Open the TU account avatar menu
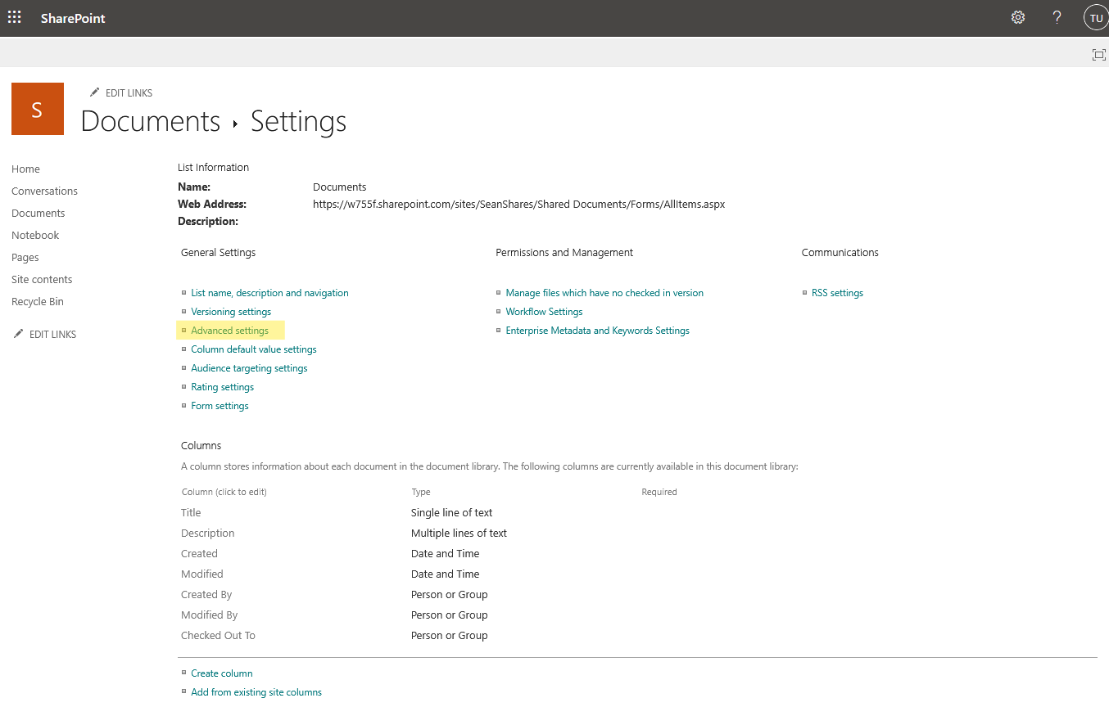 tap(1095, 16)
